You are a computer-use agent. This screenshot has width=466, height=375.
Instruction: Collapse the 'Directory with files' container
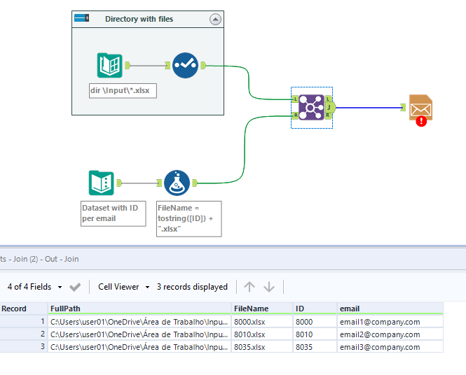[215, 20]
